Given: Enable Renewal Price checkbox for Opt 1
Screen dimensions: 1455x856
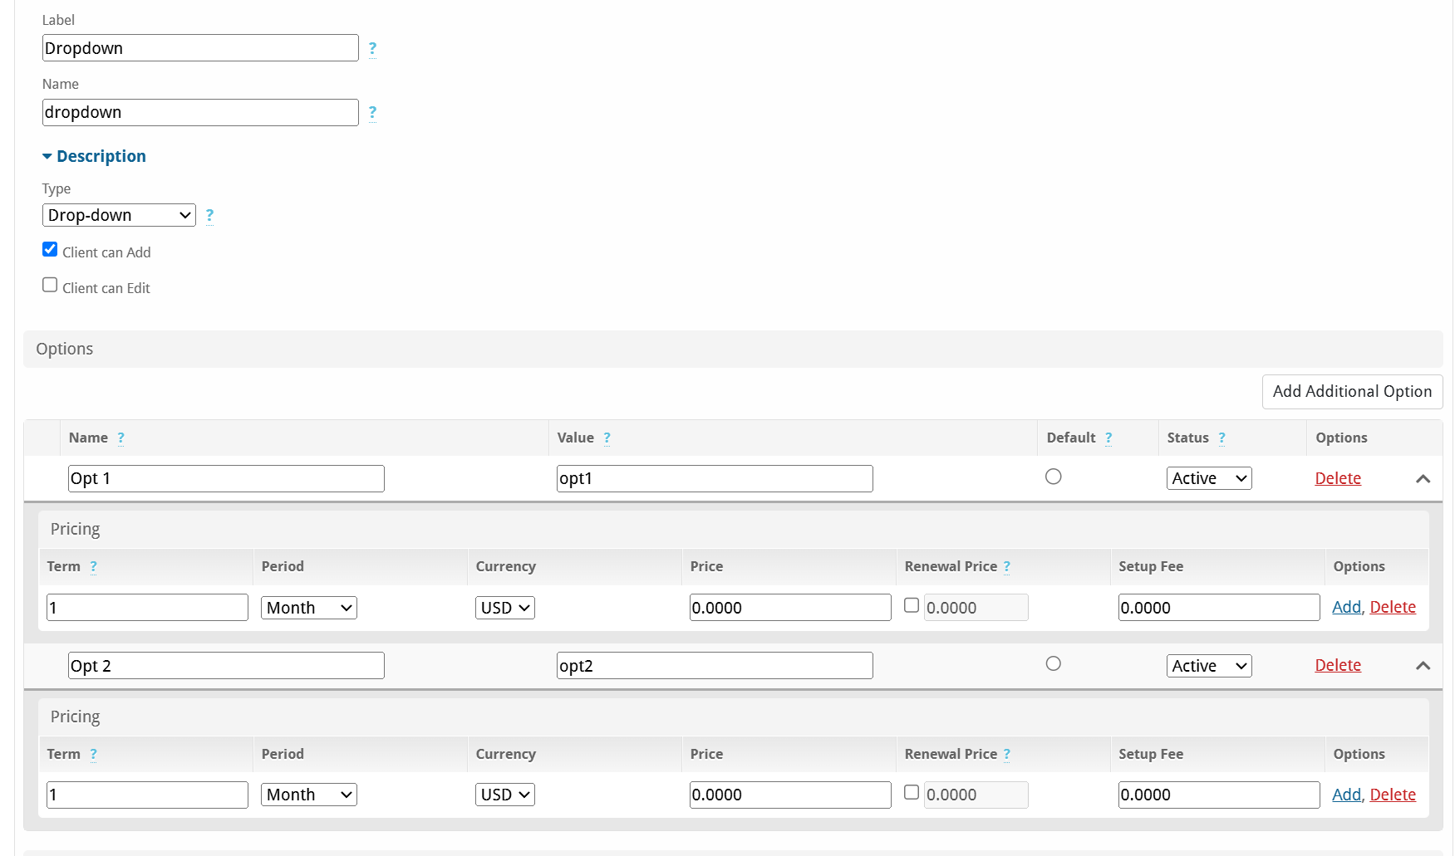Looking at the screenshot, I should coord(912,605).
